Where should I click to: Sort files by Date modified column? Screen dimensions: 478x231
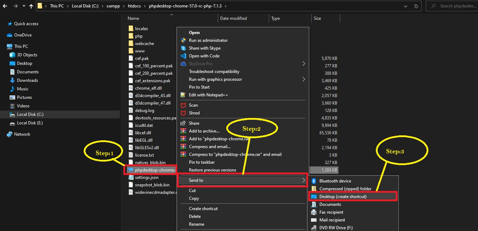click(233, 18)
